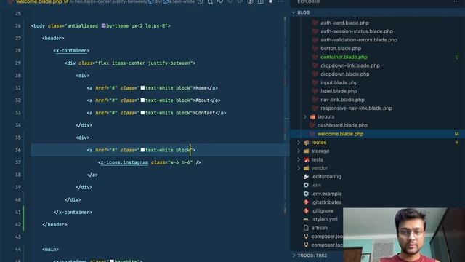Click the "w-6 h-6" class value

tap(180, 162)
